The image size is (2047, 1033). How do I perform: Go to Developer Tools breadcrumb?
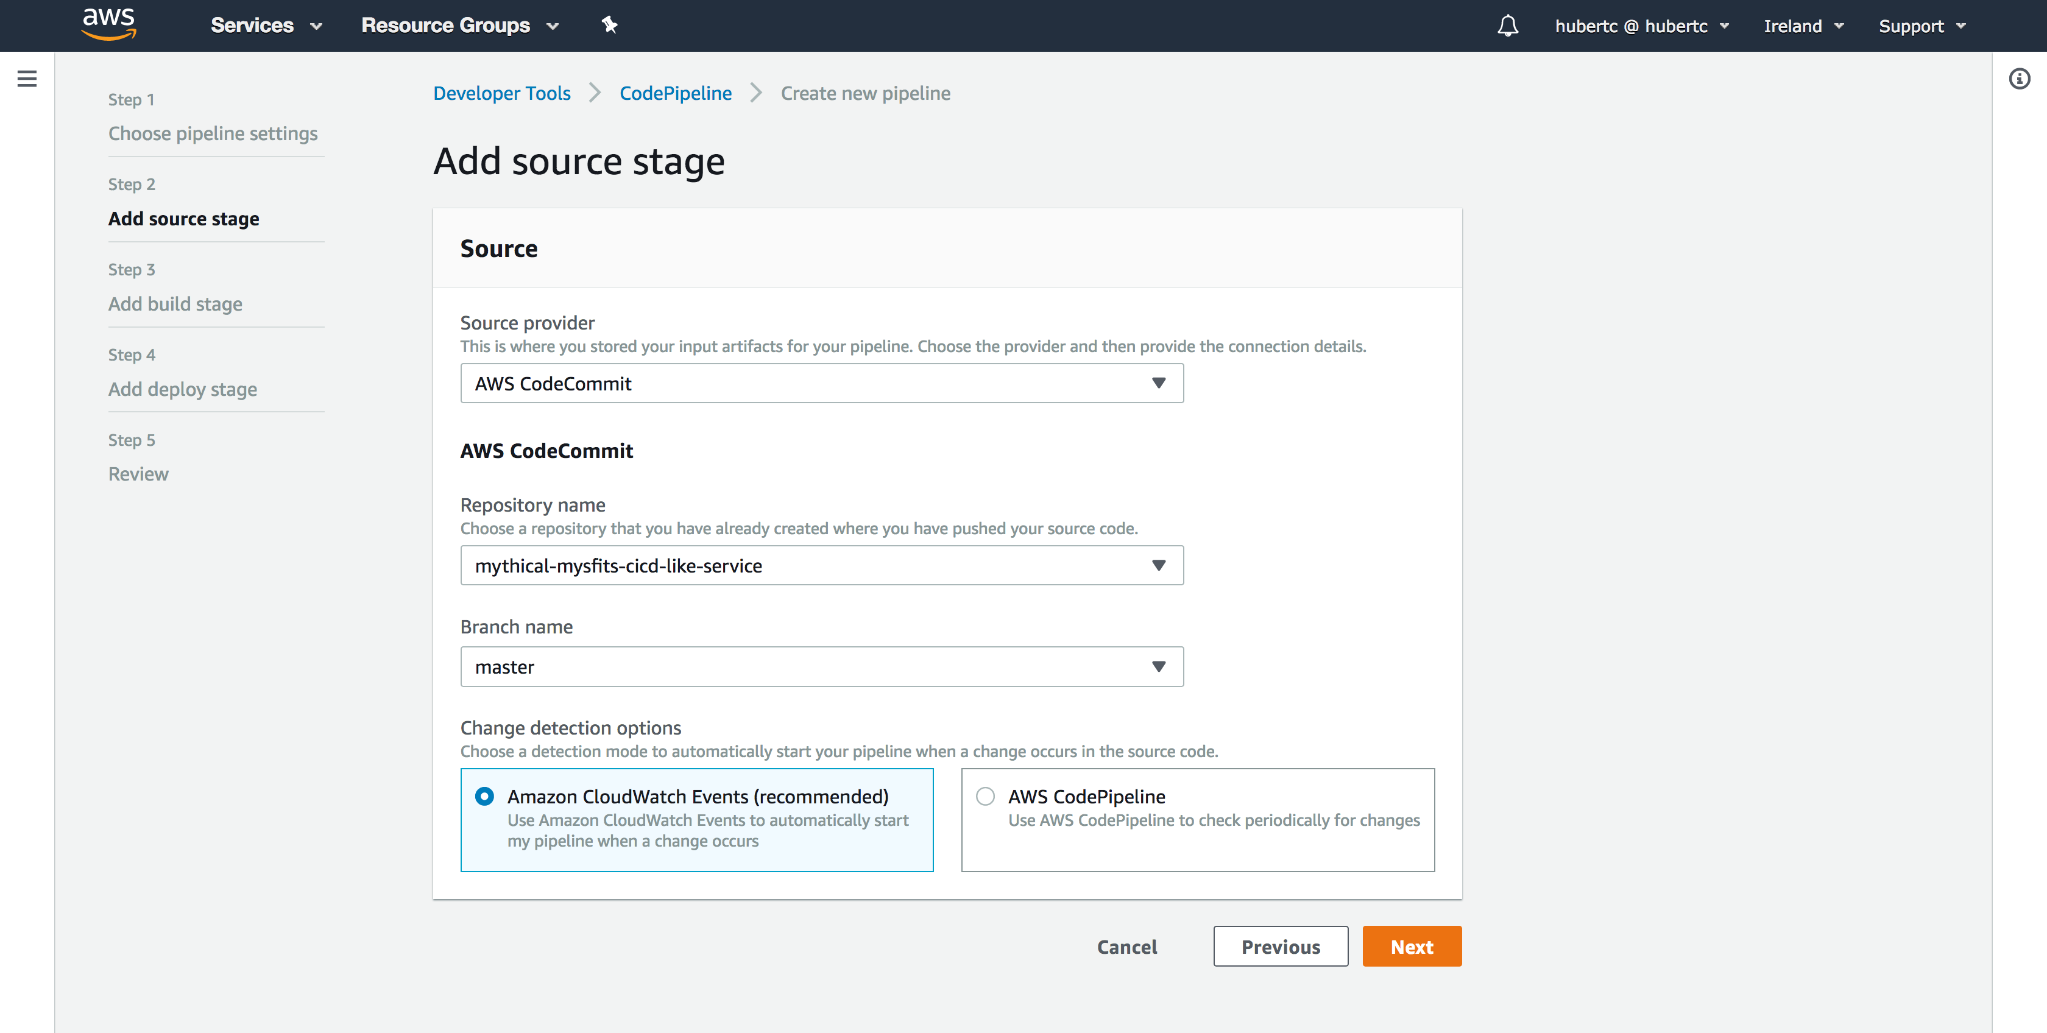[501, 93]
